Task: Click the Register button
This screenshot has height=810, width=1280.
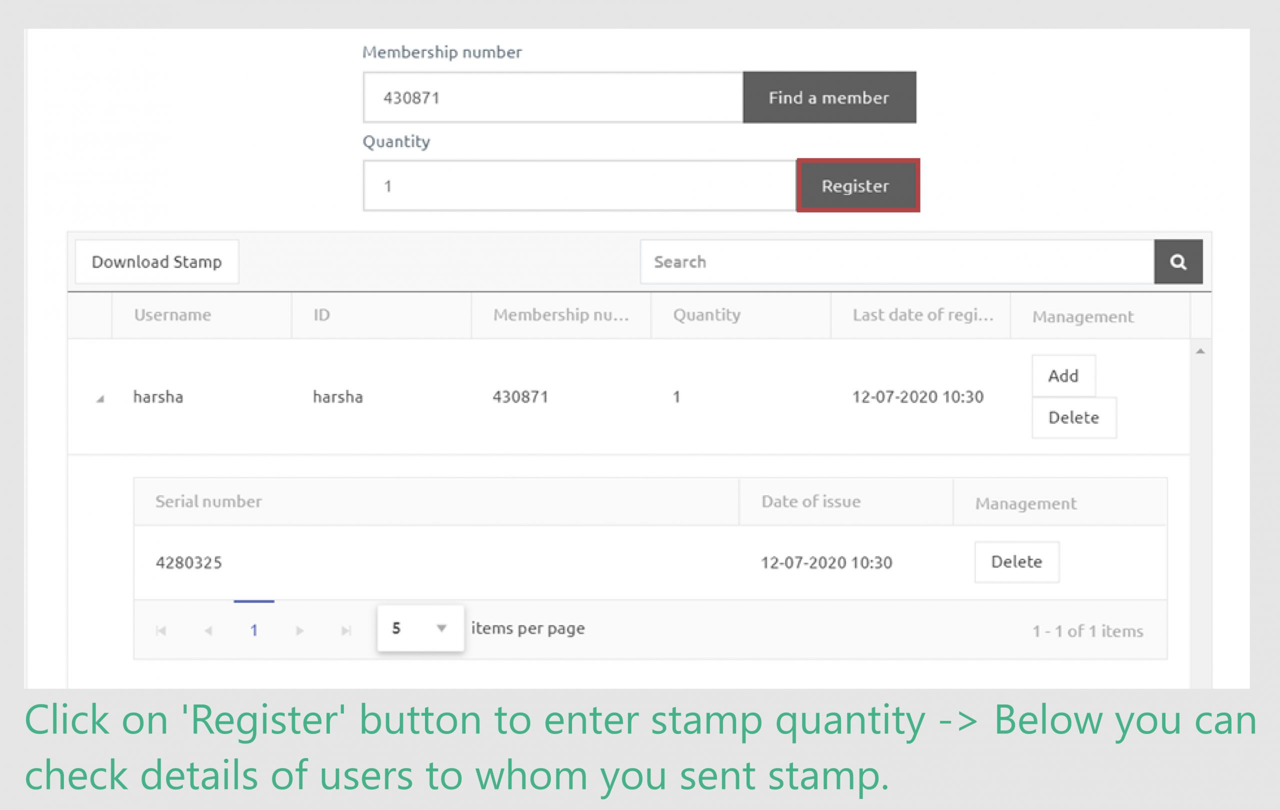Action: [x=858, y=185]
